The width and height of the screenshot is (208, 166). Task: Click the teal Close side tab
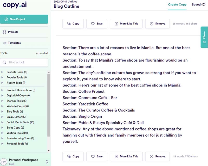click(x=204, y=37)
